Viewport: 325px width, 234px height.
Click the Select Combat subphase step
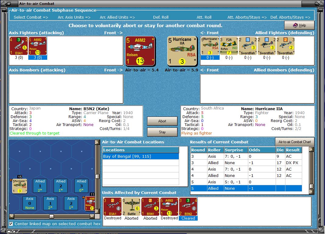click(x=31, y=17)
